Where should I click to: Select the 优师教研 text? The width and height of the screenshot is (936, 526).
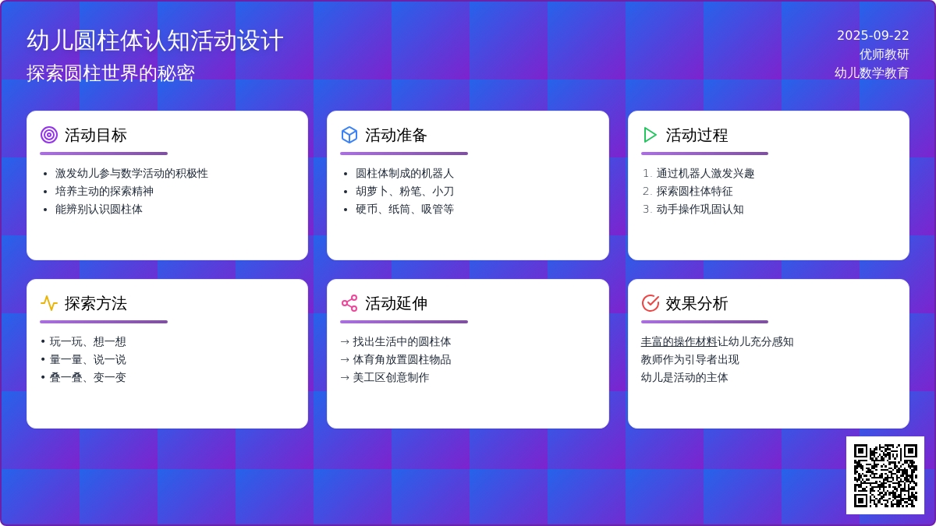tap(884, 54)
